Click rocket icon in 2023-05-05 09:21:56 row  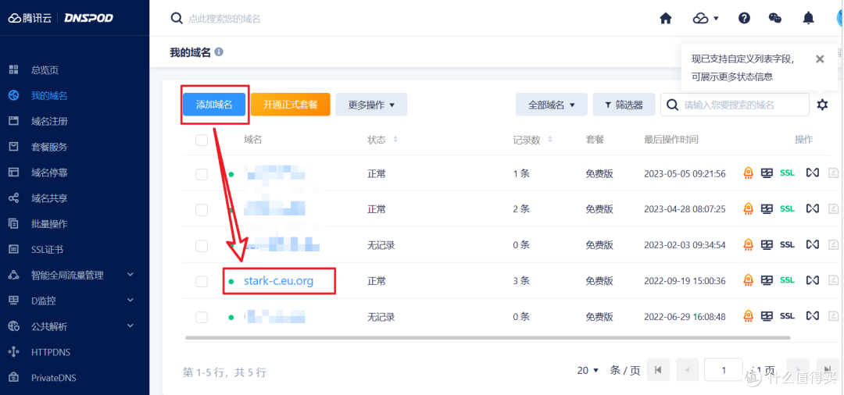[748, 173]
